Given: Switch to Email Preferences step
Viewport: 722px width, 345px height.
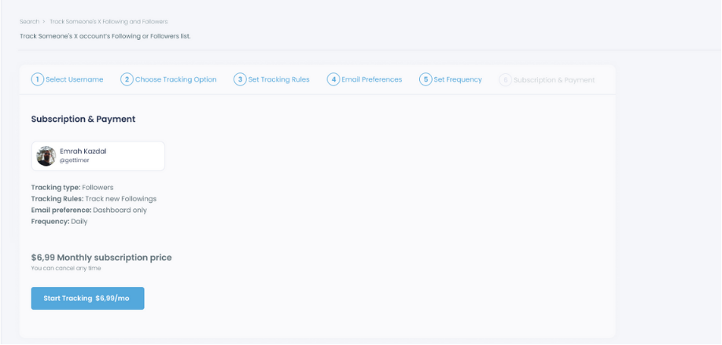Looking at the screenshot, I should [371, 79].
